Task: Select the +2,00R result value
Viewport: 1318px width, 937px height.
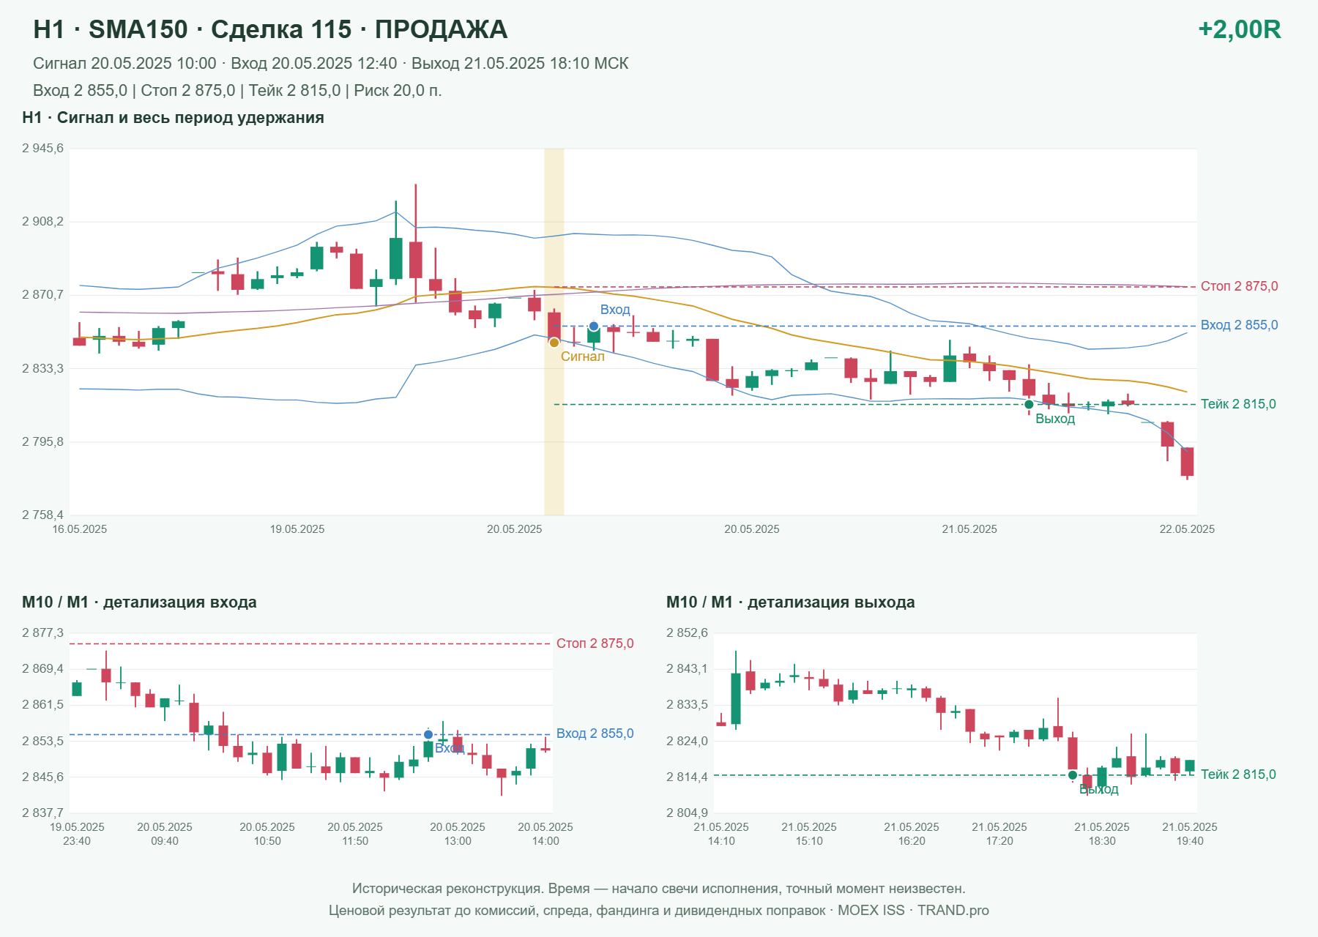Action: [1239, 29]
